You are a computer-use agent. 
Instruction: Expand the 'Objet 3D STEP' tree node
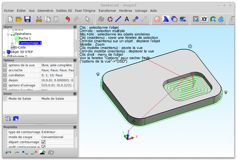[x=4, y=52]
